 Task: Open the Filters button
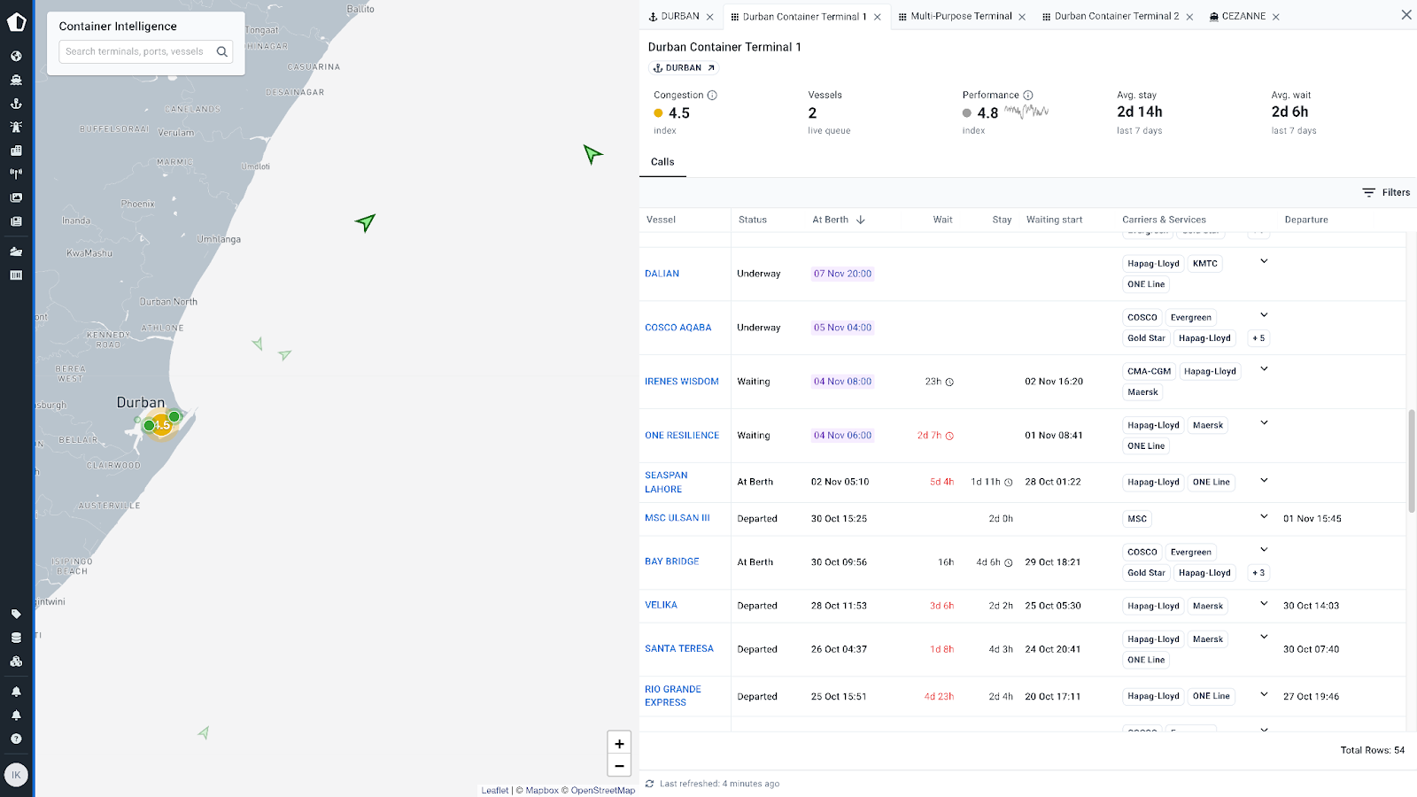click(x=1386, y=192)
